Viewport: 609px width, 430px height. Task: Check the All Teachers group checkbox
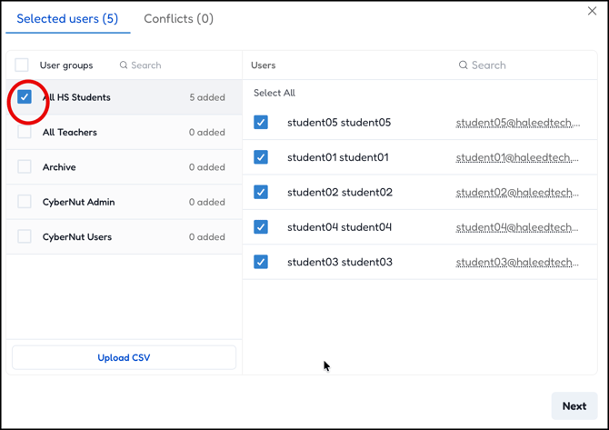click(x=25, y=132)
